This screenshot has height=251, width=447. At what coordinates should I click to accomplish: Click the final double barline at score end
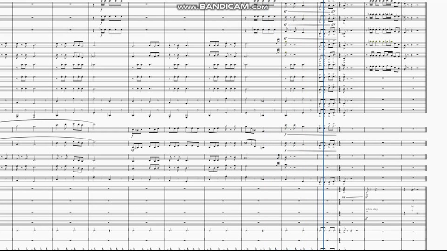click(426, 125)
